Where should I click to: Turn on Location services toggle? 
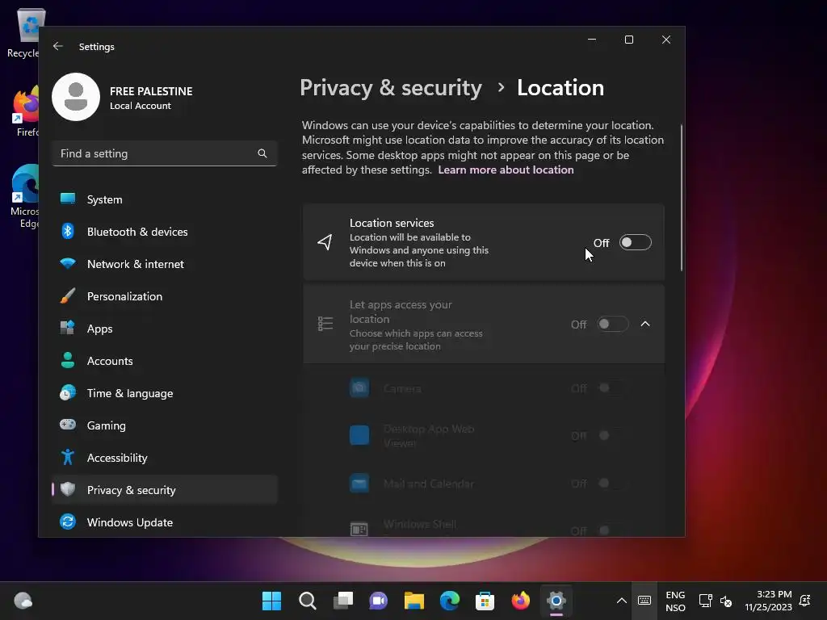click(635, 242)
